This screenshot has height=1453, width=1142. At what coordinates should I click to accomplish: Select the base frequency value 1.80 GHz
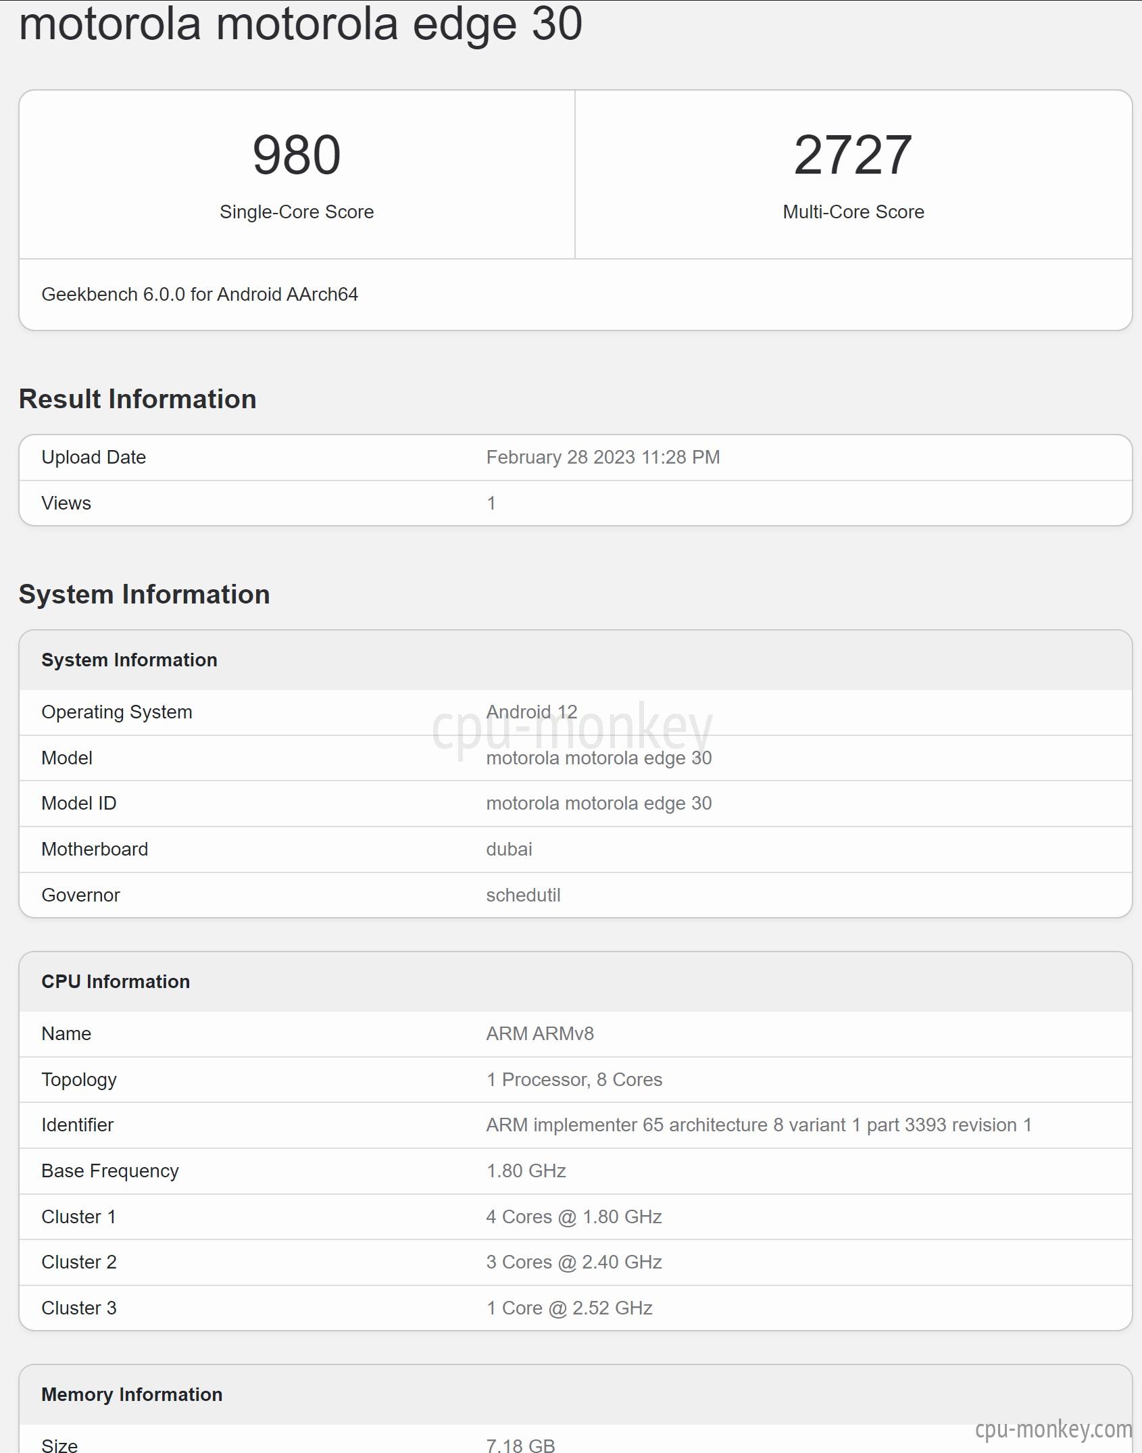(x=526, y=1171)
